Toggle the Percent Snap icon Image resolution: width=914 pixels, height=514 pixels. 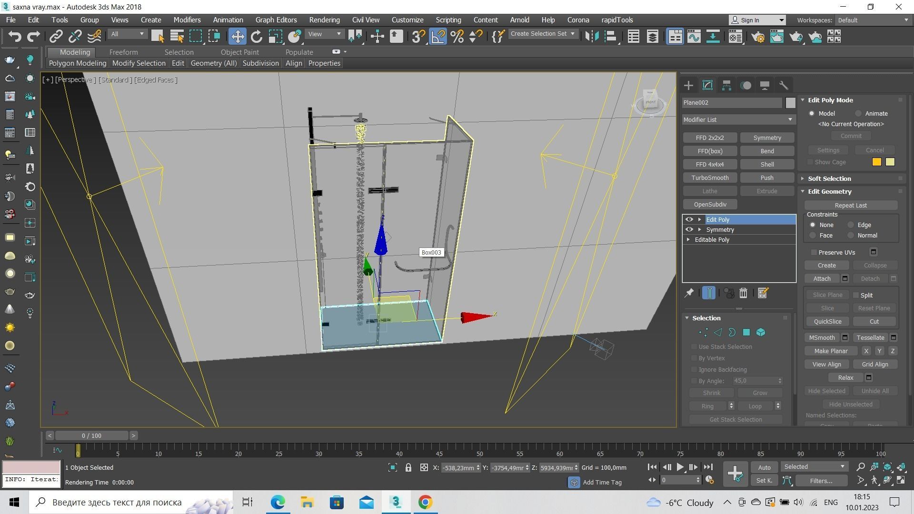click(x=457, y=36)
